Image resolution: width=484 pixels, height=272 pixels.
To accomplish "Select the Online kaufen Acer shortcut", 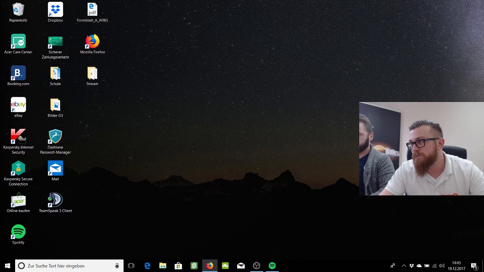I will [18, 203].
